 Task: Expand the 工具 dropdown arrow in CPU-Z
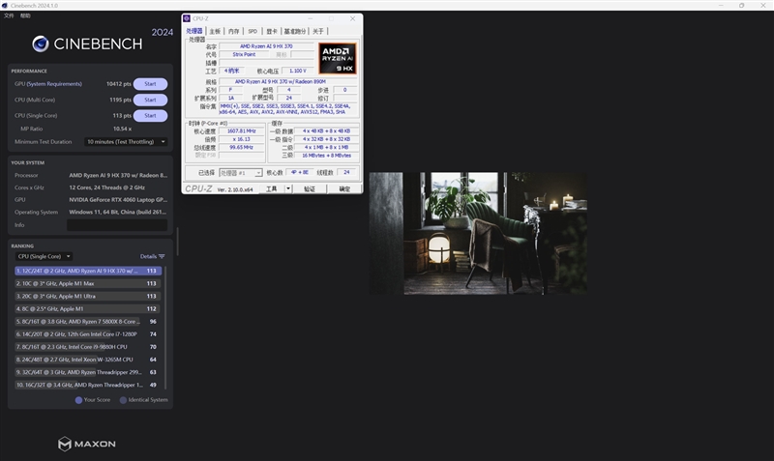[x=288, y=188]
